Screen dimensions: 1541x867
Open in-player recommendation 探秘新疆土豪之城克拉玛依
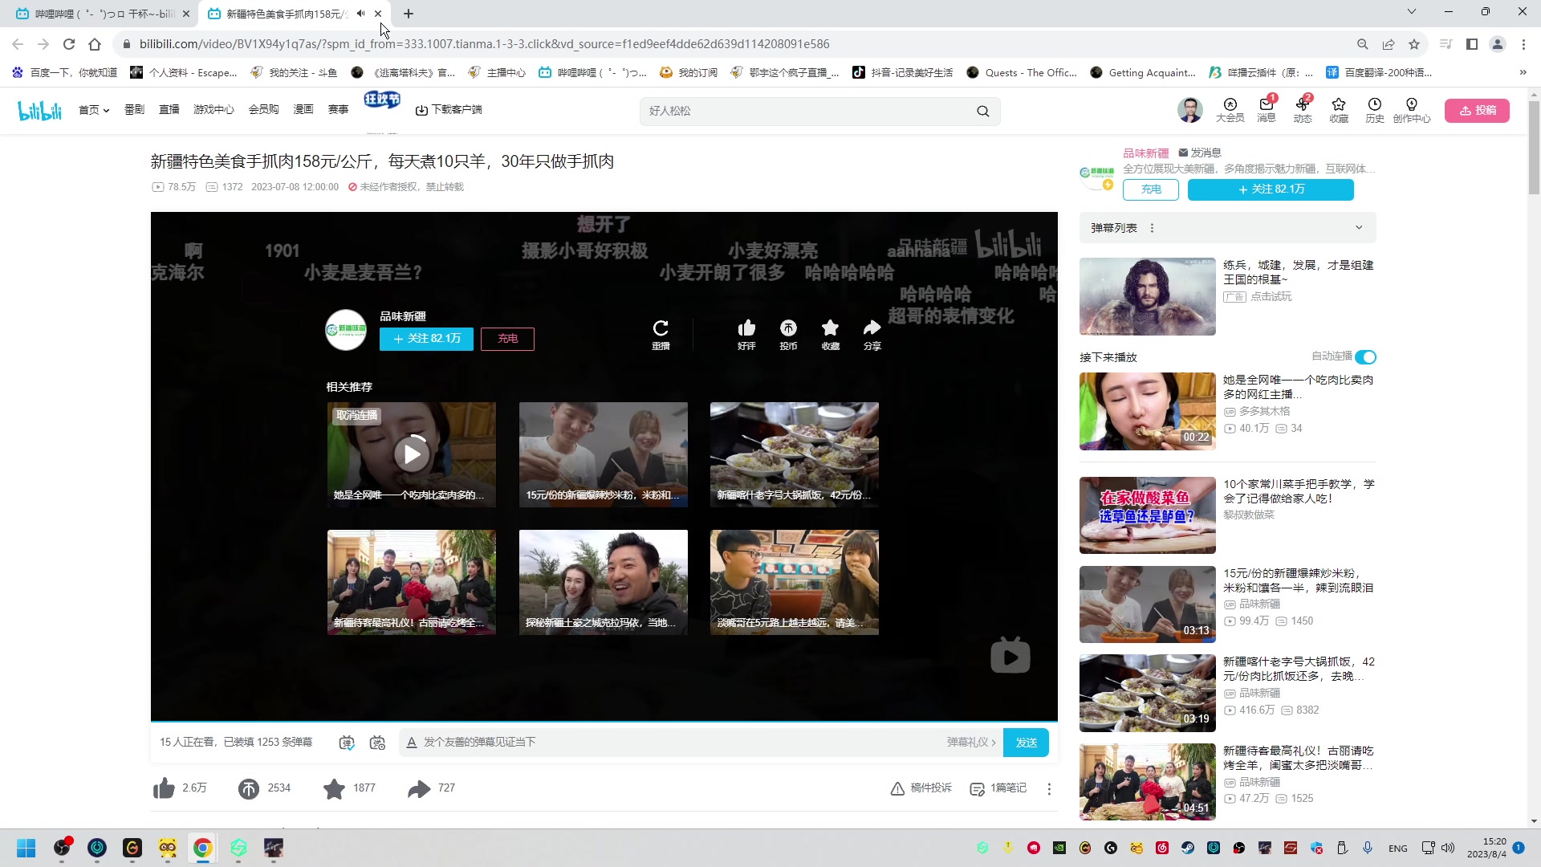pos(603,582)
